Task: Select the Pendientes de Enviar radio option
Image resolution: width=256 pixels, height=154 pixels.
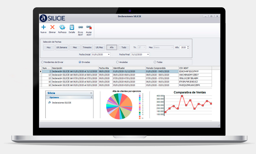Action: [x=42, y=62]
